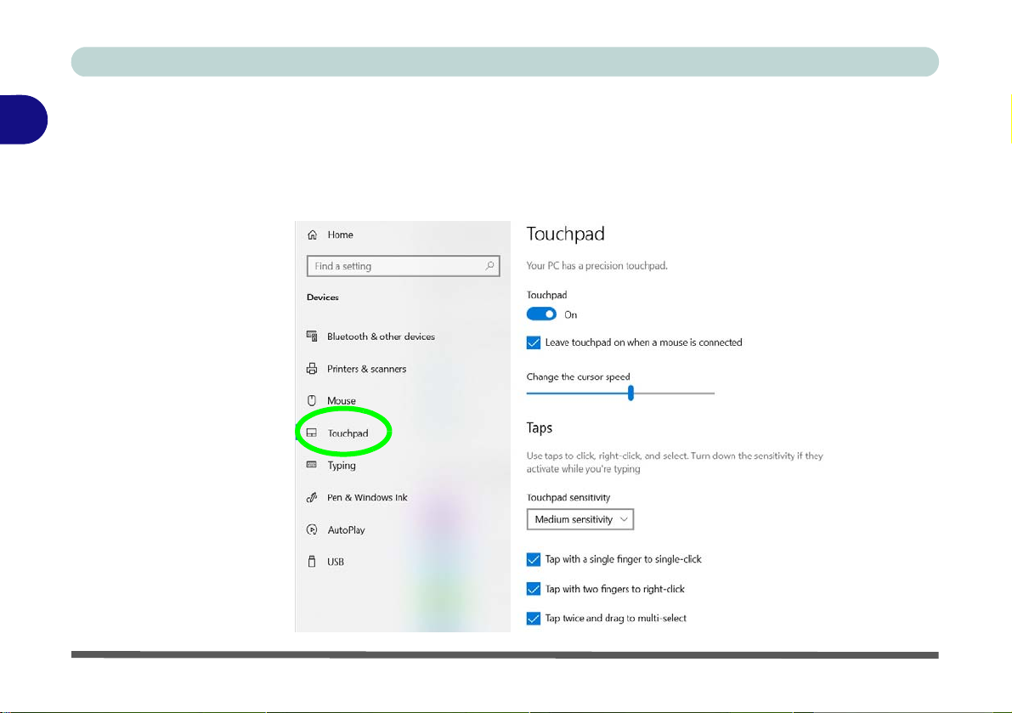1012x713 pixels.
Task: Open the Mouse settings page
Action: 342,401
